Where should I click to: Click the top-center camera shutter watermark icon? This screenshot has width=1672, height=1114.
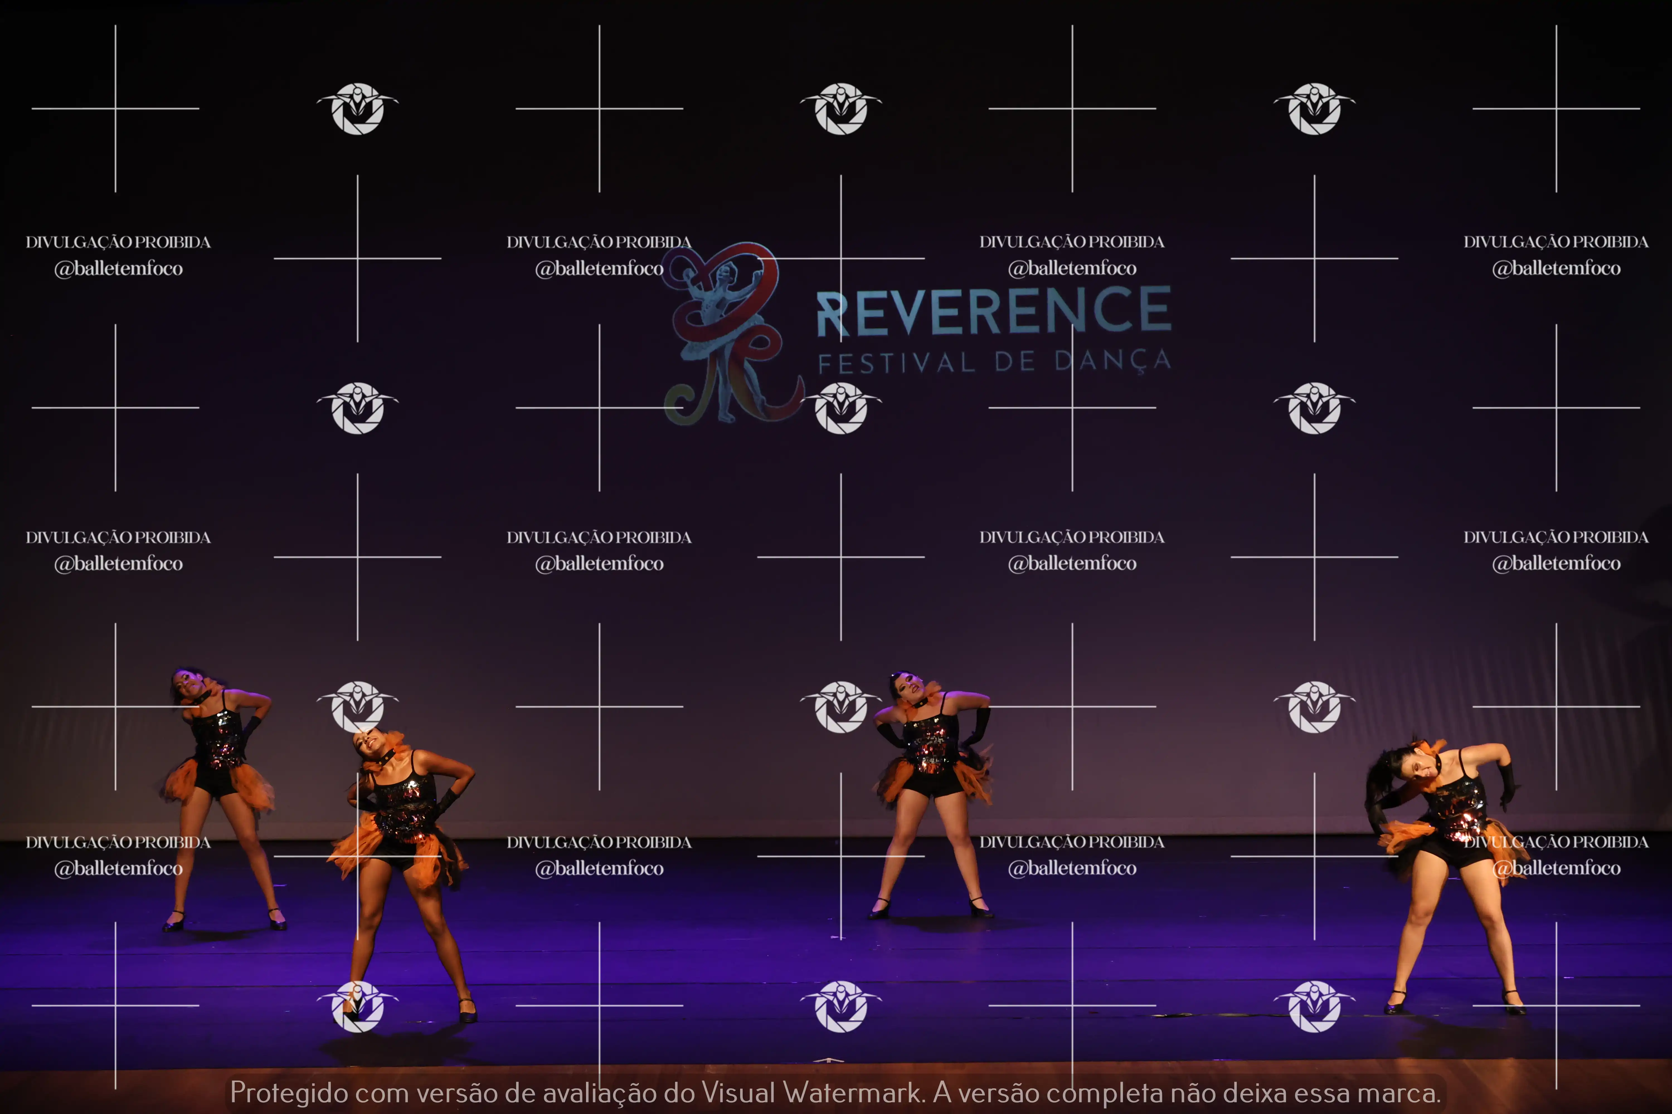click(841, 109)
